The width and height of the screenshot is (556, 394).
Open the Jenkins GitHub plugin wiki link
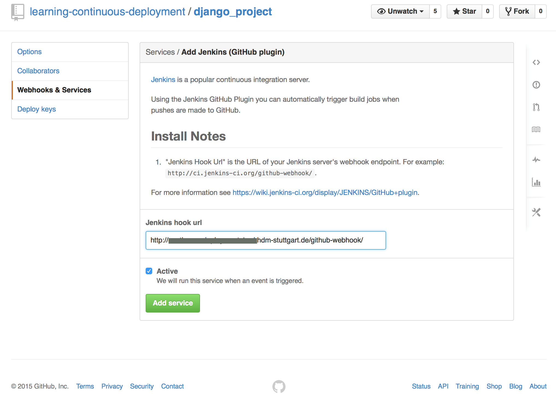[325, 192]
